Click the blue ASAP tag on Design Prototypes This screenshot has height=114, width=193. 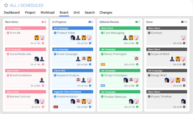pos(103,86)
